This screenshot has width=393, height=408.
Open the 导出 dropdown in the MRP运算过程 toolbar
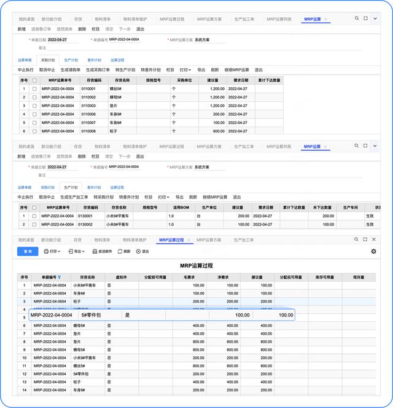click(x=77, y=251)
